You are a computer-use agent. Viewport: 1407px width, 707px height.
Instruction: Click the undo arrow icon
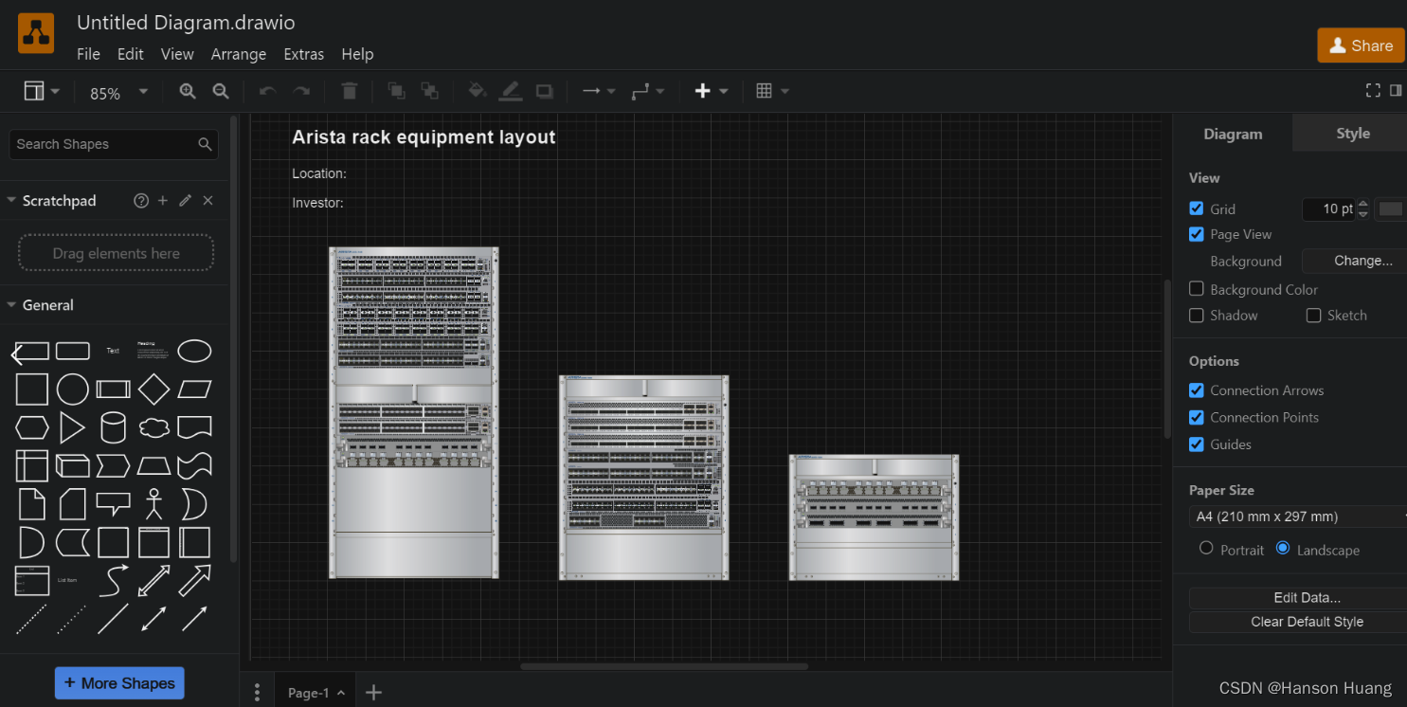pos(267,91)
